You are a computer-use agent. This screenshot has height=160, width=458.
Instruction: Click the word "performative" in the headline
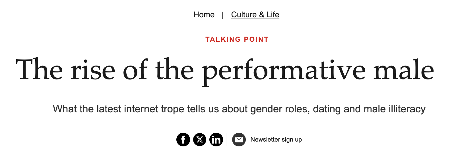click(284, 71)
